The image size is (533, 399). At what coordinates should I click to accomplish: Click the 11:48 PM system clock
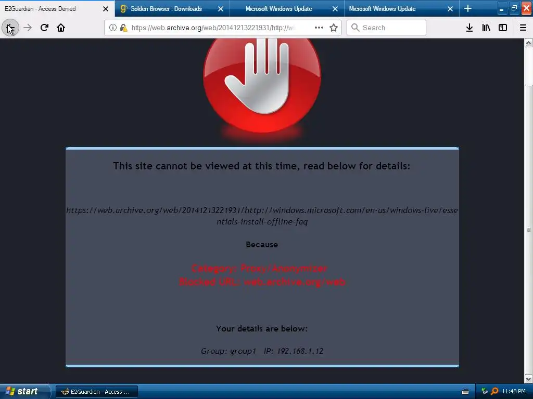tap(514, 392)
